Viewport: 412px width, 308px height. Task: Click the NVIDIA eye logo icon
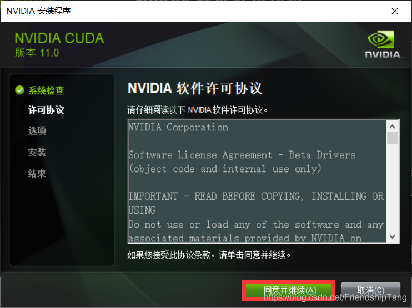coord(381,39)
